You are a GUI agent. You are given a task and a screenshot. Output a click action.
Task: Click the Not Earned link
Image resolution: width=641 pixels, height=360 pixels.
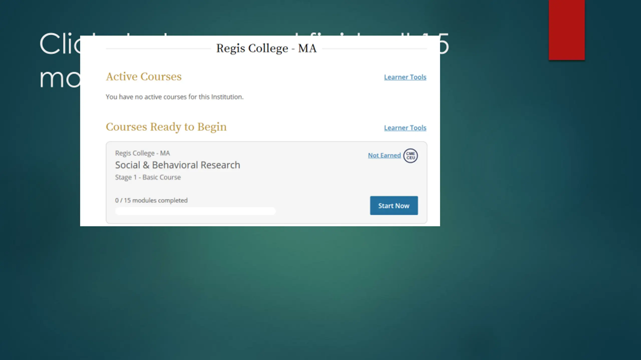[384, 155]
